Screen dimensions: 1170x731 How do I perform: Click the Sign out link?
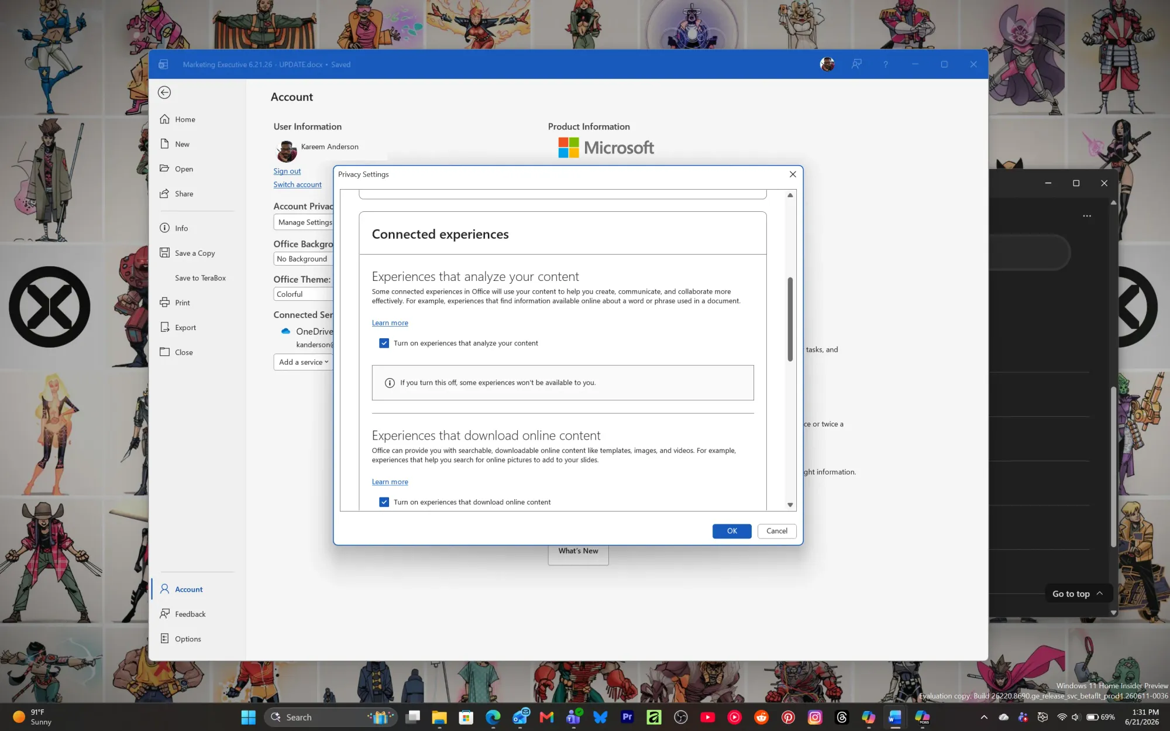pos(287,171)
